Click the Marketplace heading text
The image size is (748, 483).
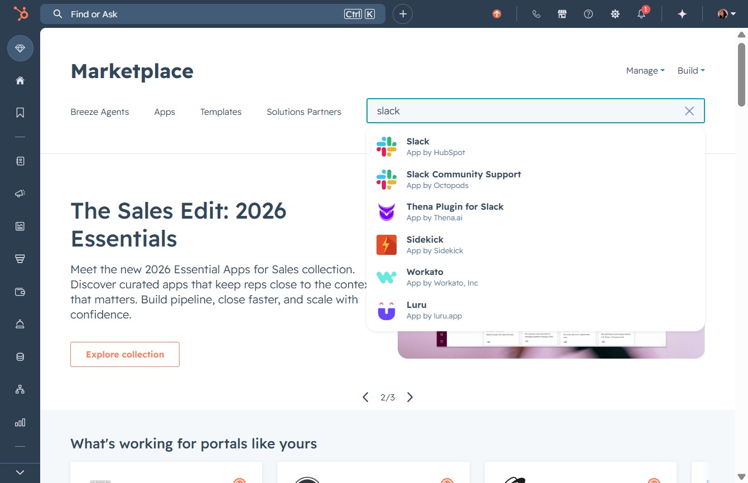pyautogui.click(x=132, y=71)
